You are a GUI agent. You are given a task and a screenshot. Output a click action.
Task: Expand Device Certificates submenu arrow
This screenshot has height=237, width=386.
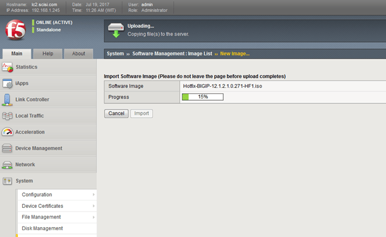point(93,206)
